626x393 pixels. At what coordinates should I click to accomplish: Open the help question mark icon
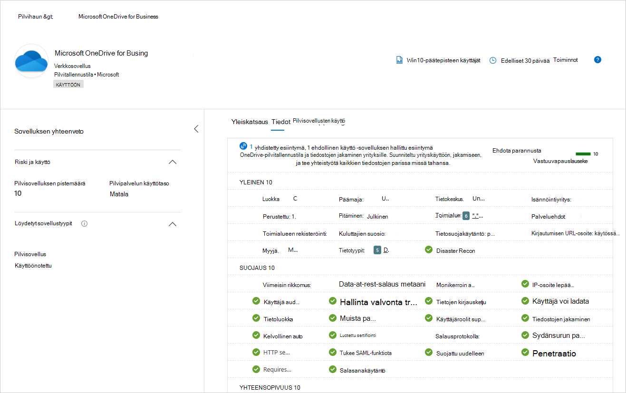click(598, 60)
